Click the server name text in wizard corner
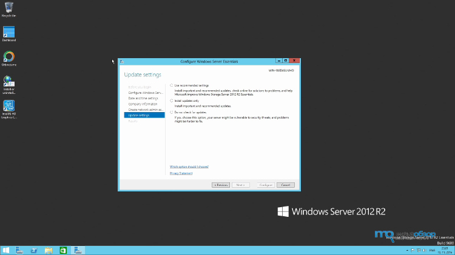 click(281, 70)
